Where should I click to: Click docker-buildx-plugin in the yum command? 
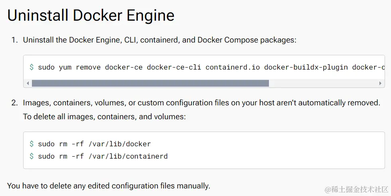click(306, 67)
